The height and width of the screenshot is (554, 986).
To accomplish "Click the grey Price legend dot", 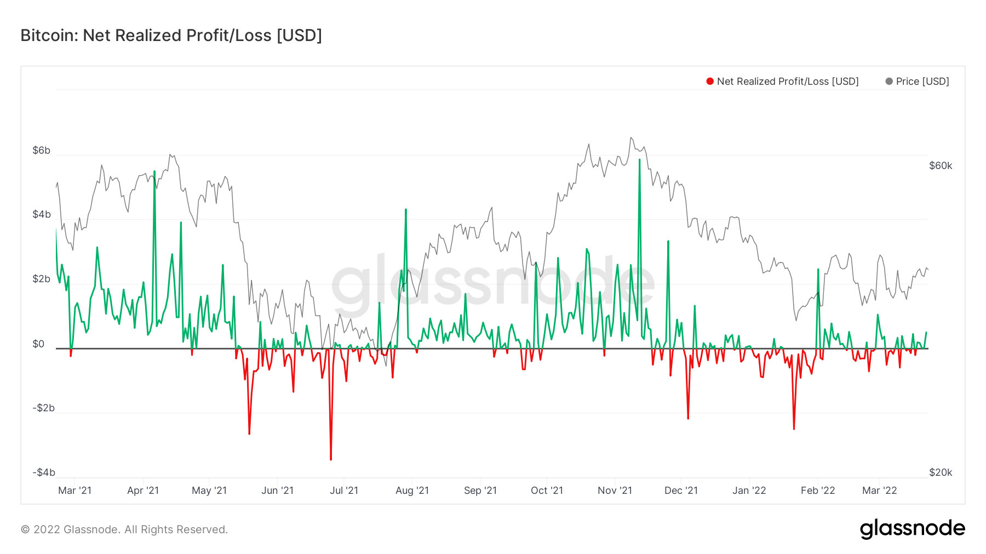I will pyautogui.click(x=889, y=81).
